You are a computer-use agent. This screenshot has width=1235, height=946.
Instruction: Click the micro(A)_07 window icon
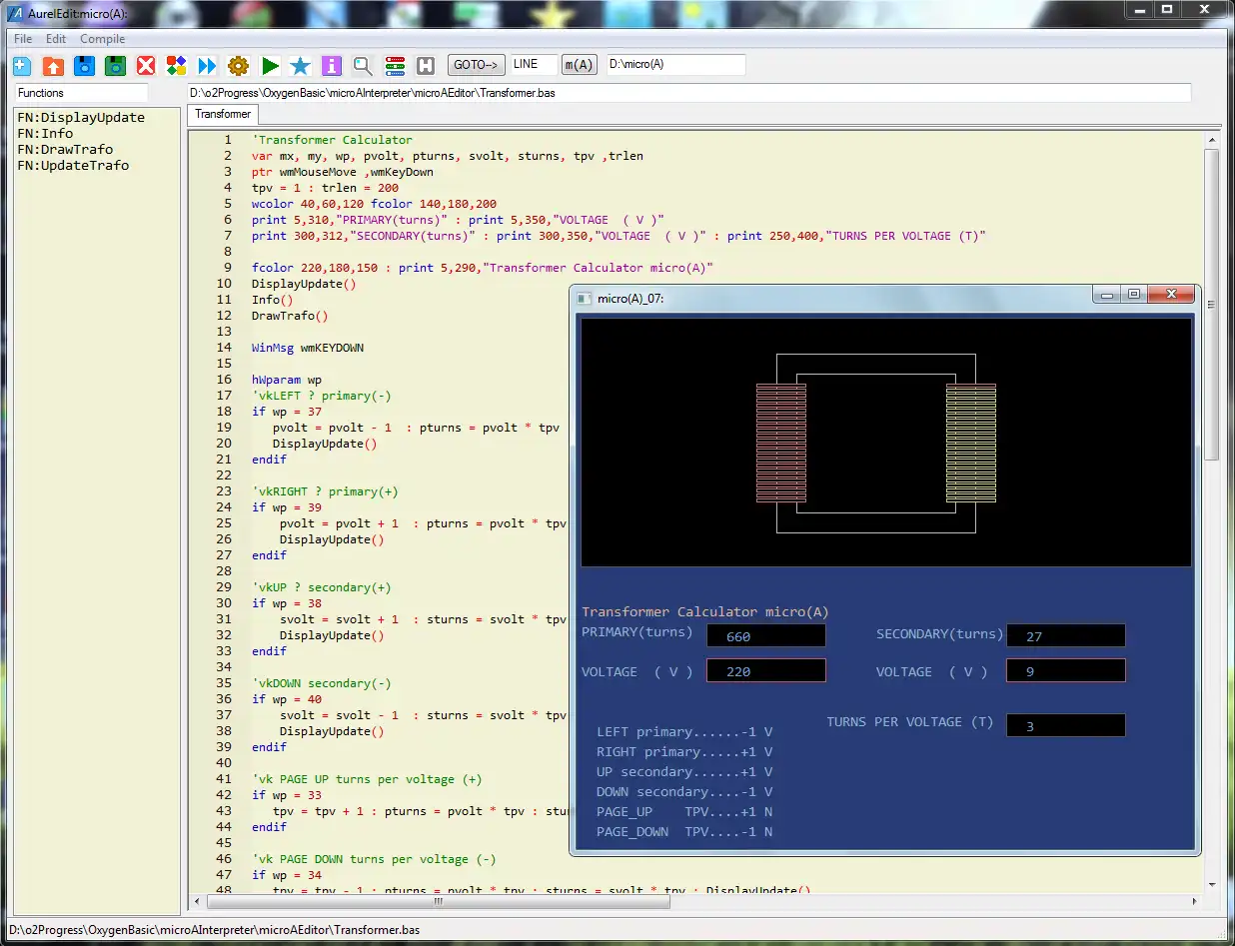coord(585,298)
